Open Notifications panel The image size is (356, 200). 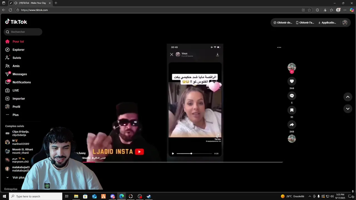(18, 82)
